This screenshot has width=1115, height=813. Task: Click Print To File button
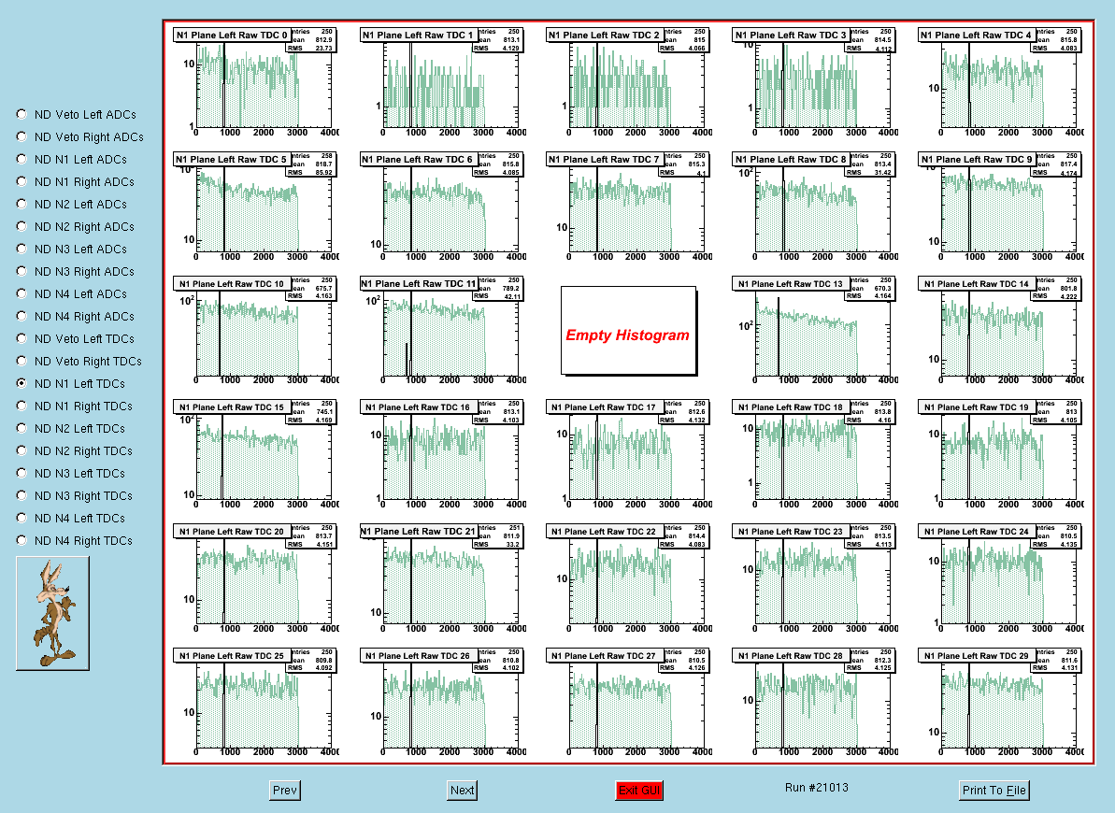[994, 791]
